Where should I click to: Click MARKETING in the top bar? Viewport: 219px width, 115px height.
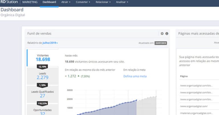[x=29, y=2]
